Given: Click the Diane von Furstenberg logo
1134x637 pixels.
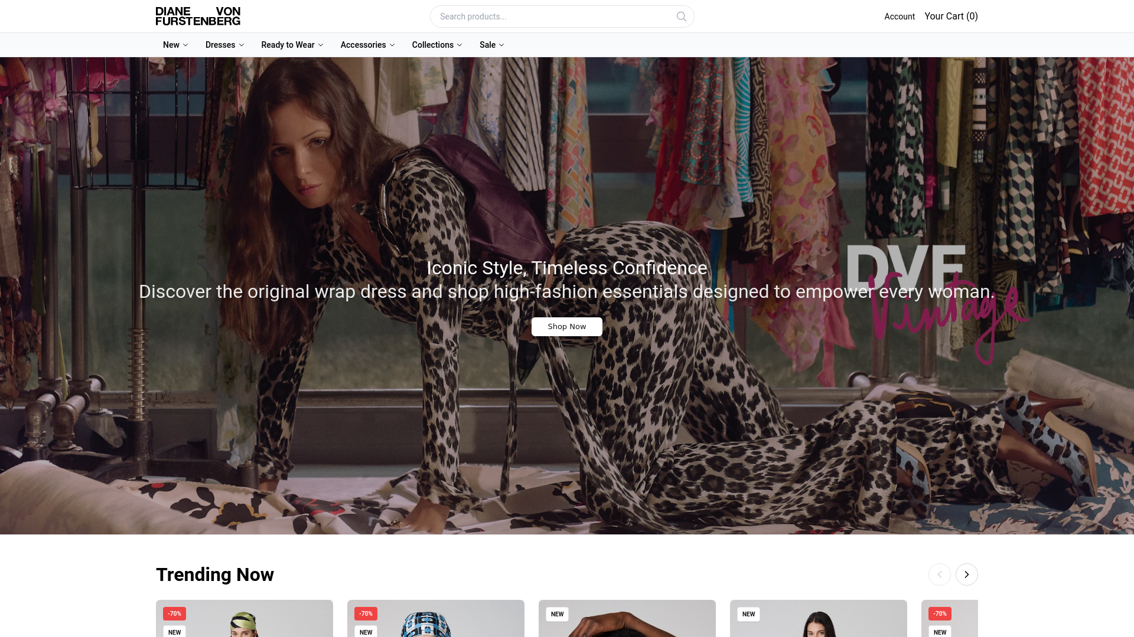Looking at the screenshot, I should (198, 17).
